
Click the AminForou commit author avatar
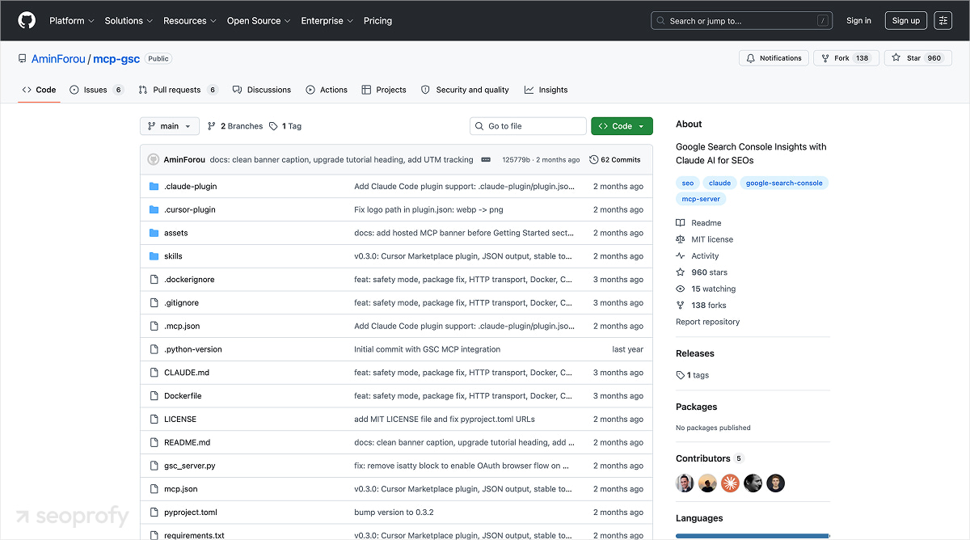pyautogui.click(x=154, y=159)
